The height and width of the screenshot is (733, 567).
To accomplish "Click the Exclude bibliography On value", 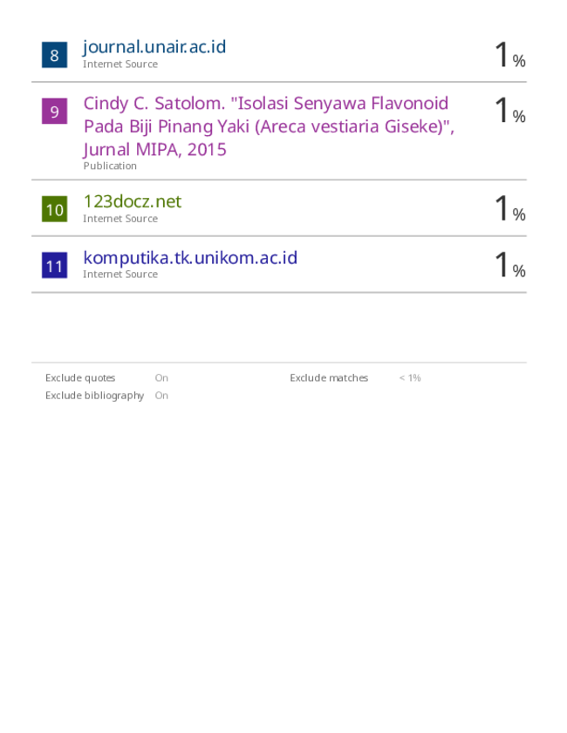I will (x=161, y=396).
